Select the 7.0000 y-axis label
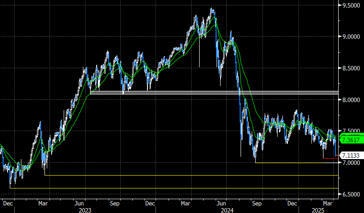 (351, 163)
